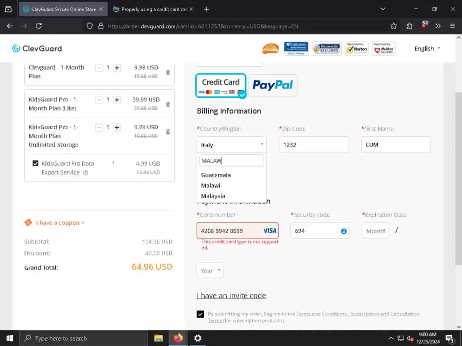Click the First Name field
Image resolution: width=462 pixels, height=346 pixels.
(x=396, y=145)
